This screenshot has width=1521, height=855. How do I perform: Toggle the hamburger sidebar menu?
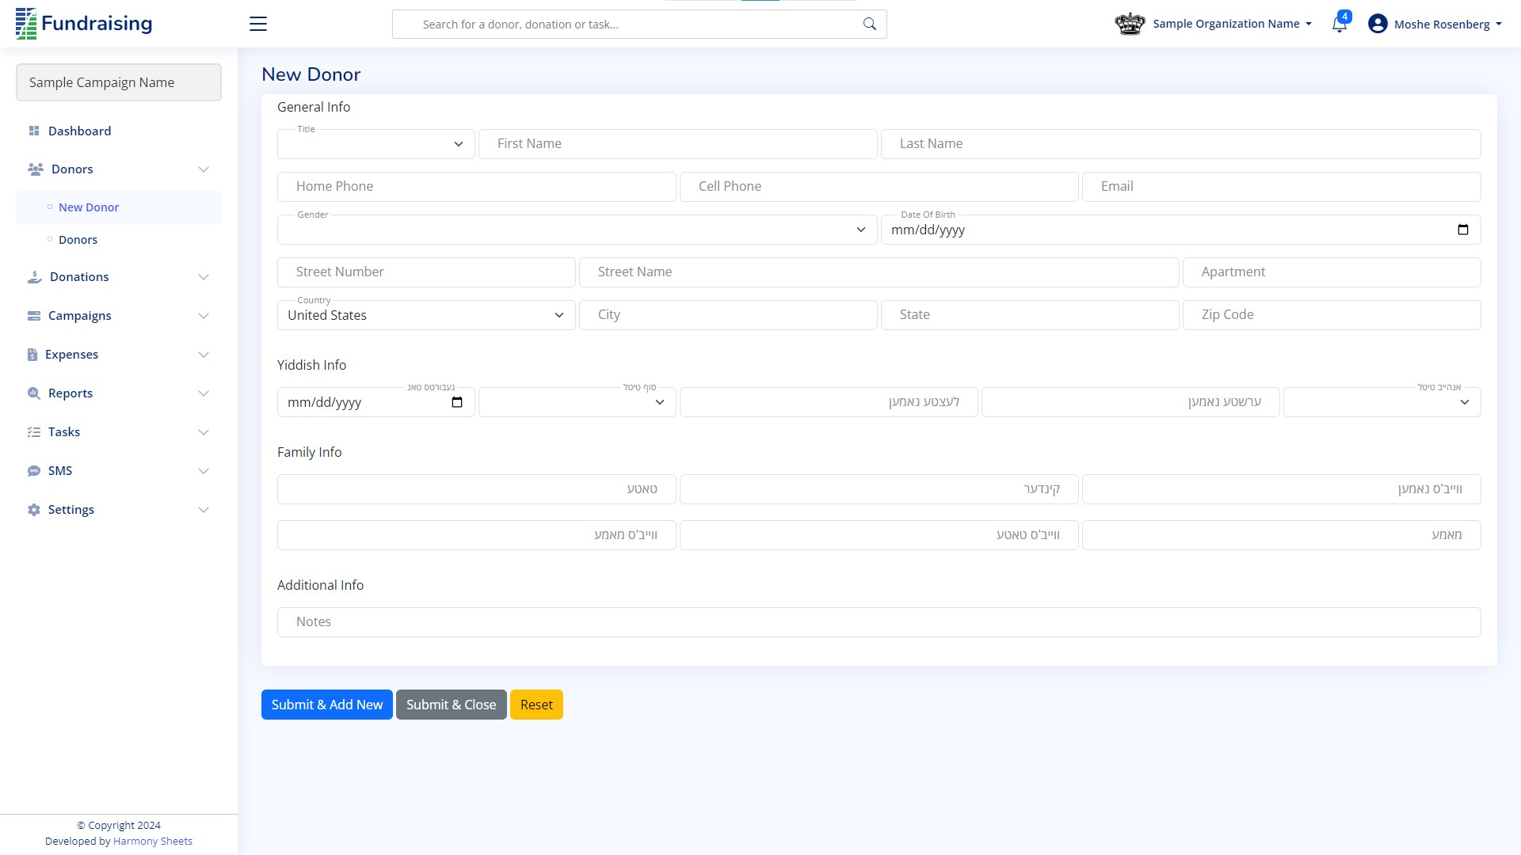pos(258,24)
